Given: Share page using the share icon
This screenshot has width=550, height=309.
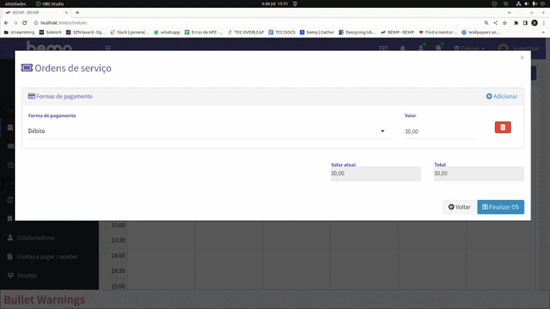Looking at the screenshot, I should pyautogui.click(x=495, y=23).
